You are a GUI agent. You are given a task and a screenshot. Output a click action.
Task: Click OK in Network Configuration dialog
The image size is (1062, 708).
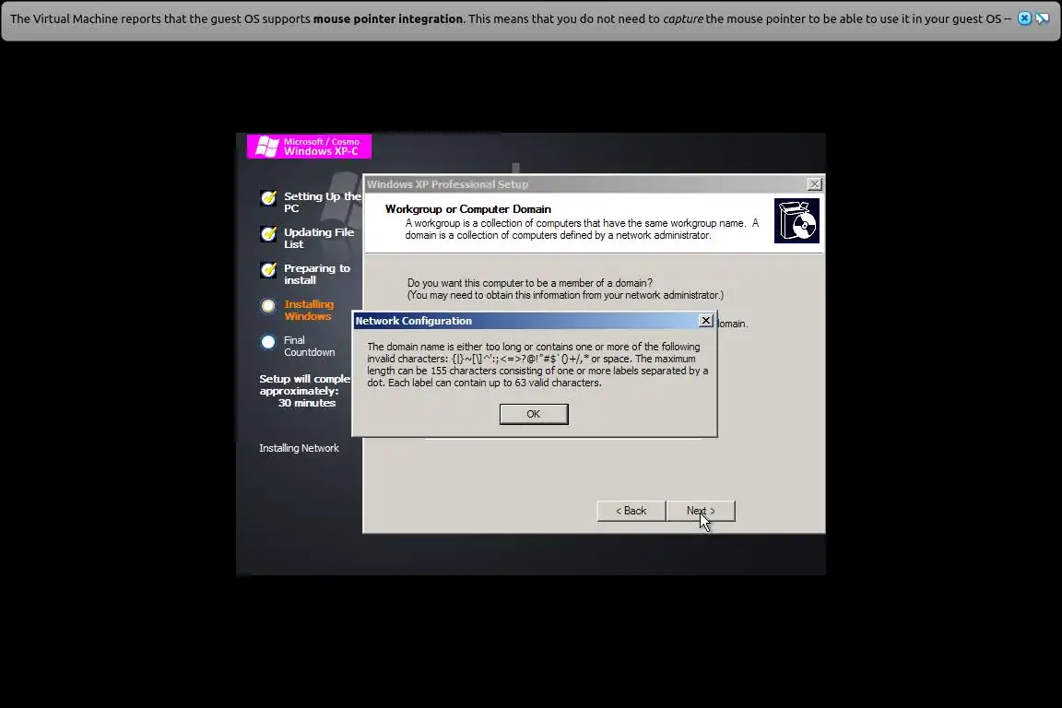click(534, 414)
